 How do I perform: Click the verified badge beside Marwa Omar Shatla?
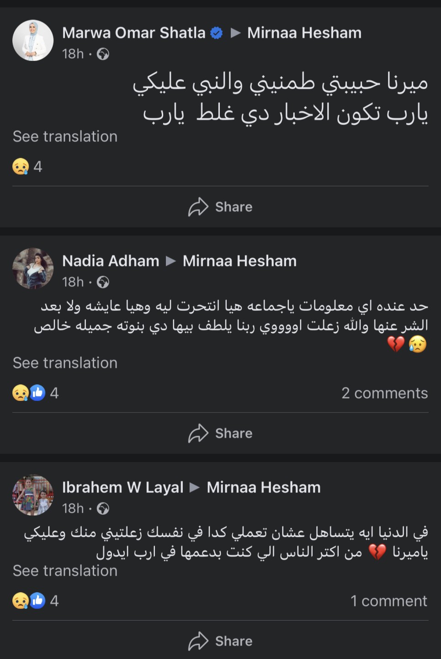coord(216,33)
